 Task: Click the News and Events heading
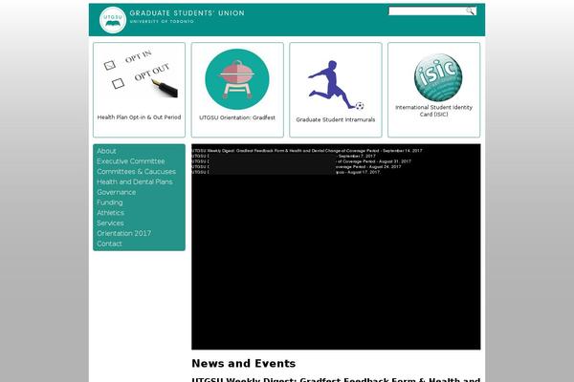click(x=244, y=363)
